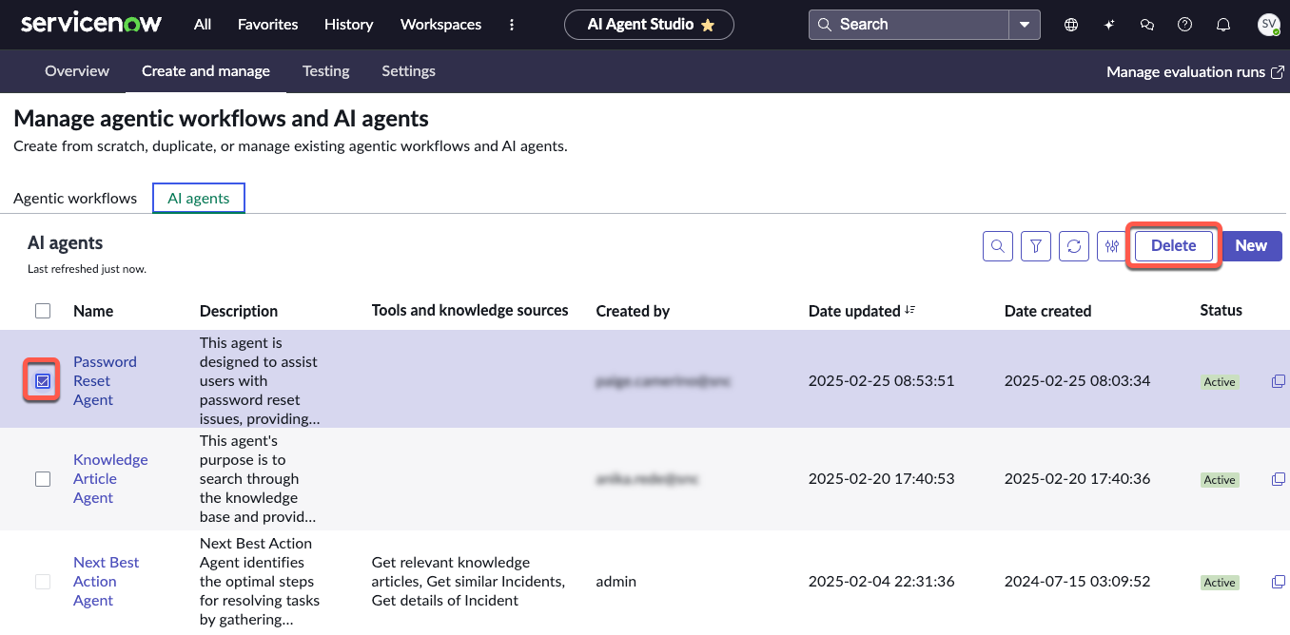
Task: Open the column personalization sliders icon
Action: [x=1112, y=246]
